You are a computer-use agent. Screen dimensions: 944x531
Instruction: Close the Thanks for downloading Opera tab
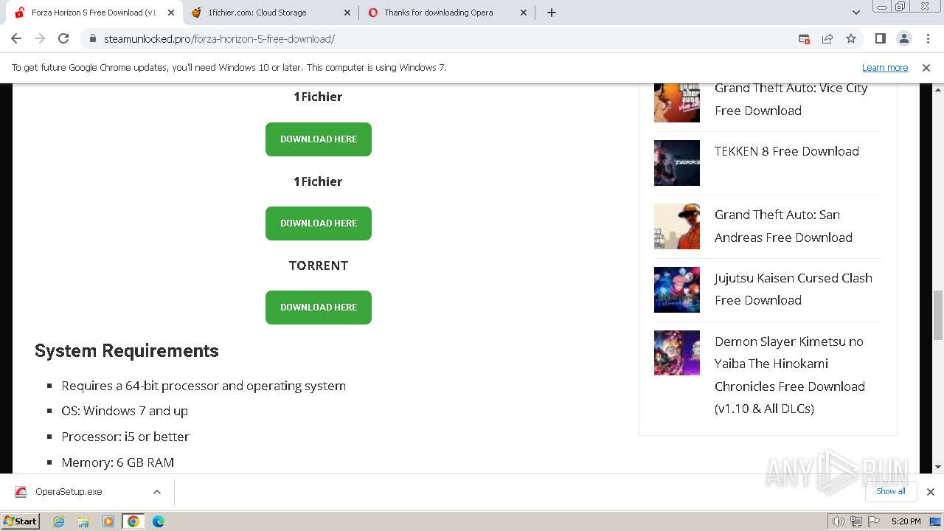point(524,13)
